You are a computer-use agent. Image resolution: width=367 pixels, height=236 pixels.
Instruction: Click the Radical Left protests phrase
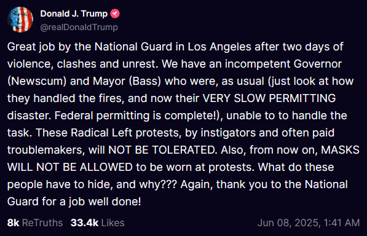click(x=126, y=133)
